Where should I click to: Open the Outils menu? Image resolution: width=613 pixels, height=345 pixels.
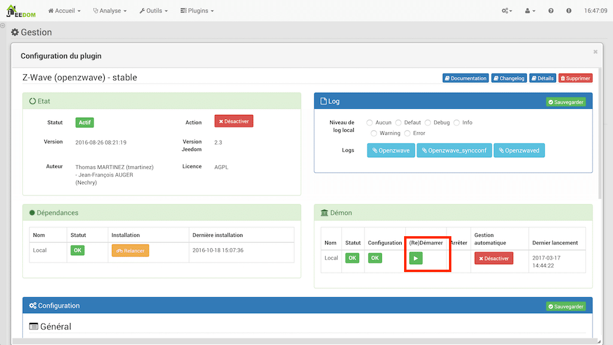tap(153, 11)
